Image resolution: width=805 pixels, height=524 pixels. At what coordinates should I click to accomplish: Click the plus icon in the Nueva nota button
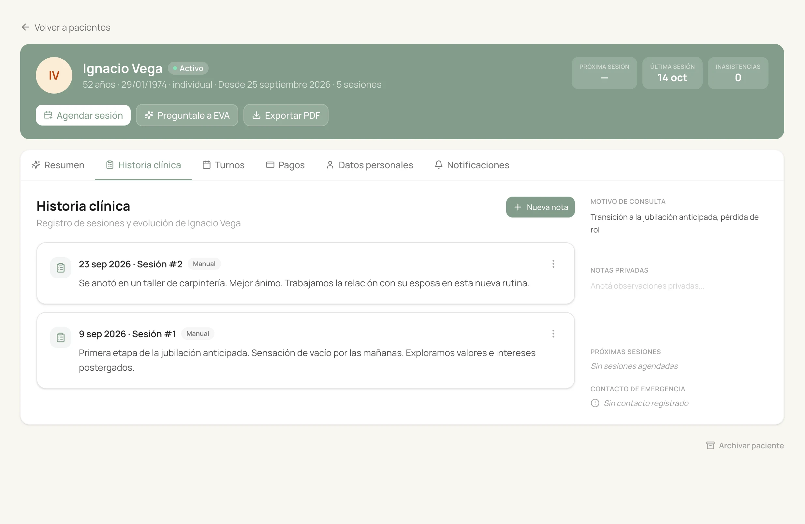tap(518, 207)
